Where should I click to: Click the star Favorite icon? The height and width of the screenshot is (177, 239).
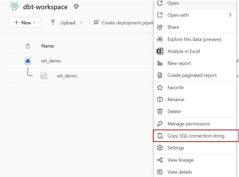[x=160, y=88]
